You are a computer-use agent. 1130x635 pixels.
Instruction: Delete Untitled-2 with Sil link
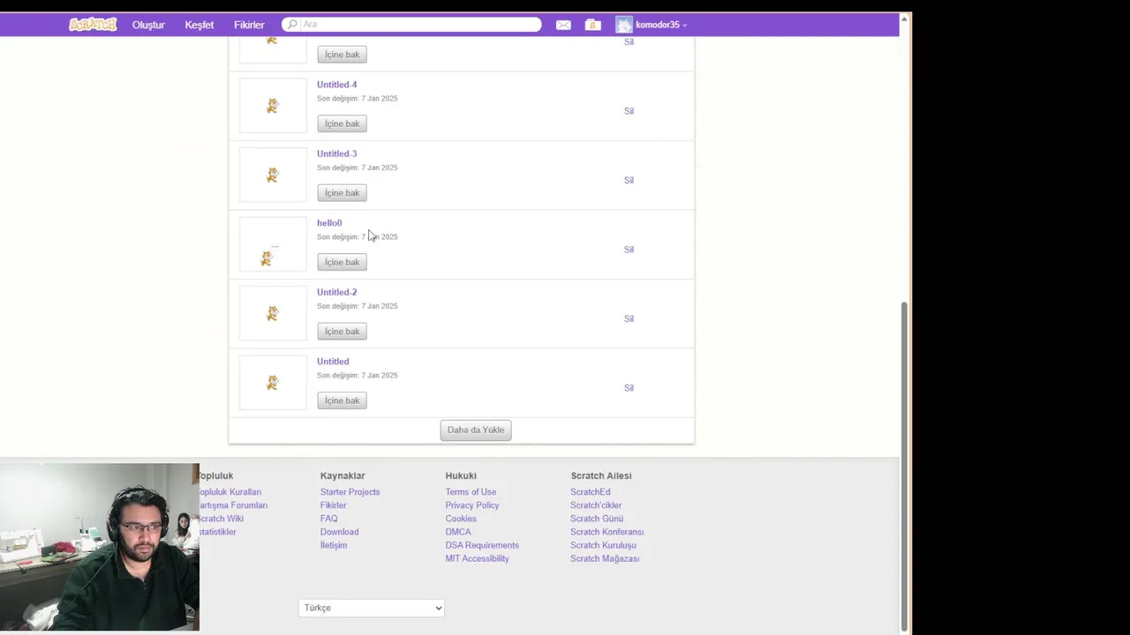tap(629, 318)
